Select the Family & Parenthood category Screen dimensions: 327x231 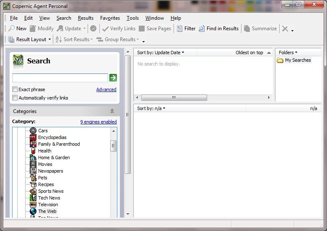59,144
